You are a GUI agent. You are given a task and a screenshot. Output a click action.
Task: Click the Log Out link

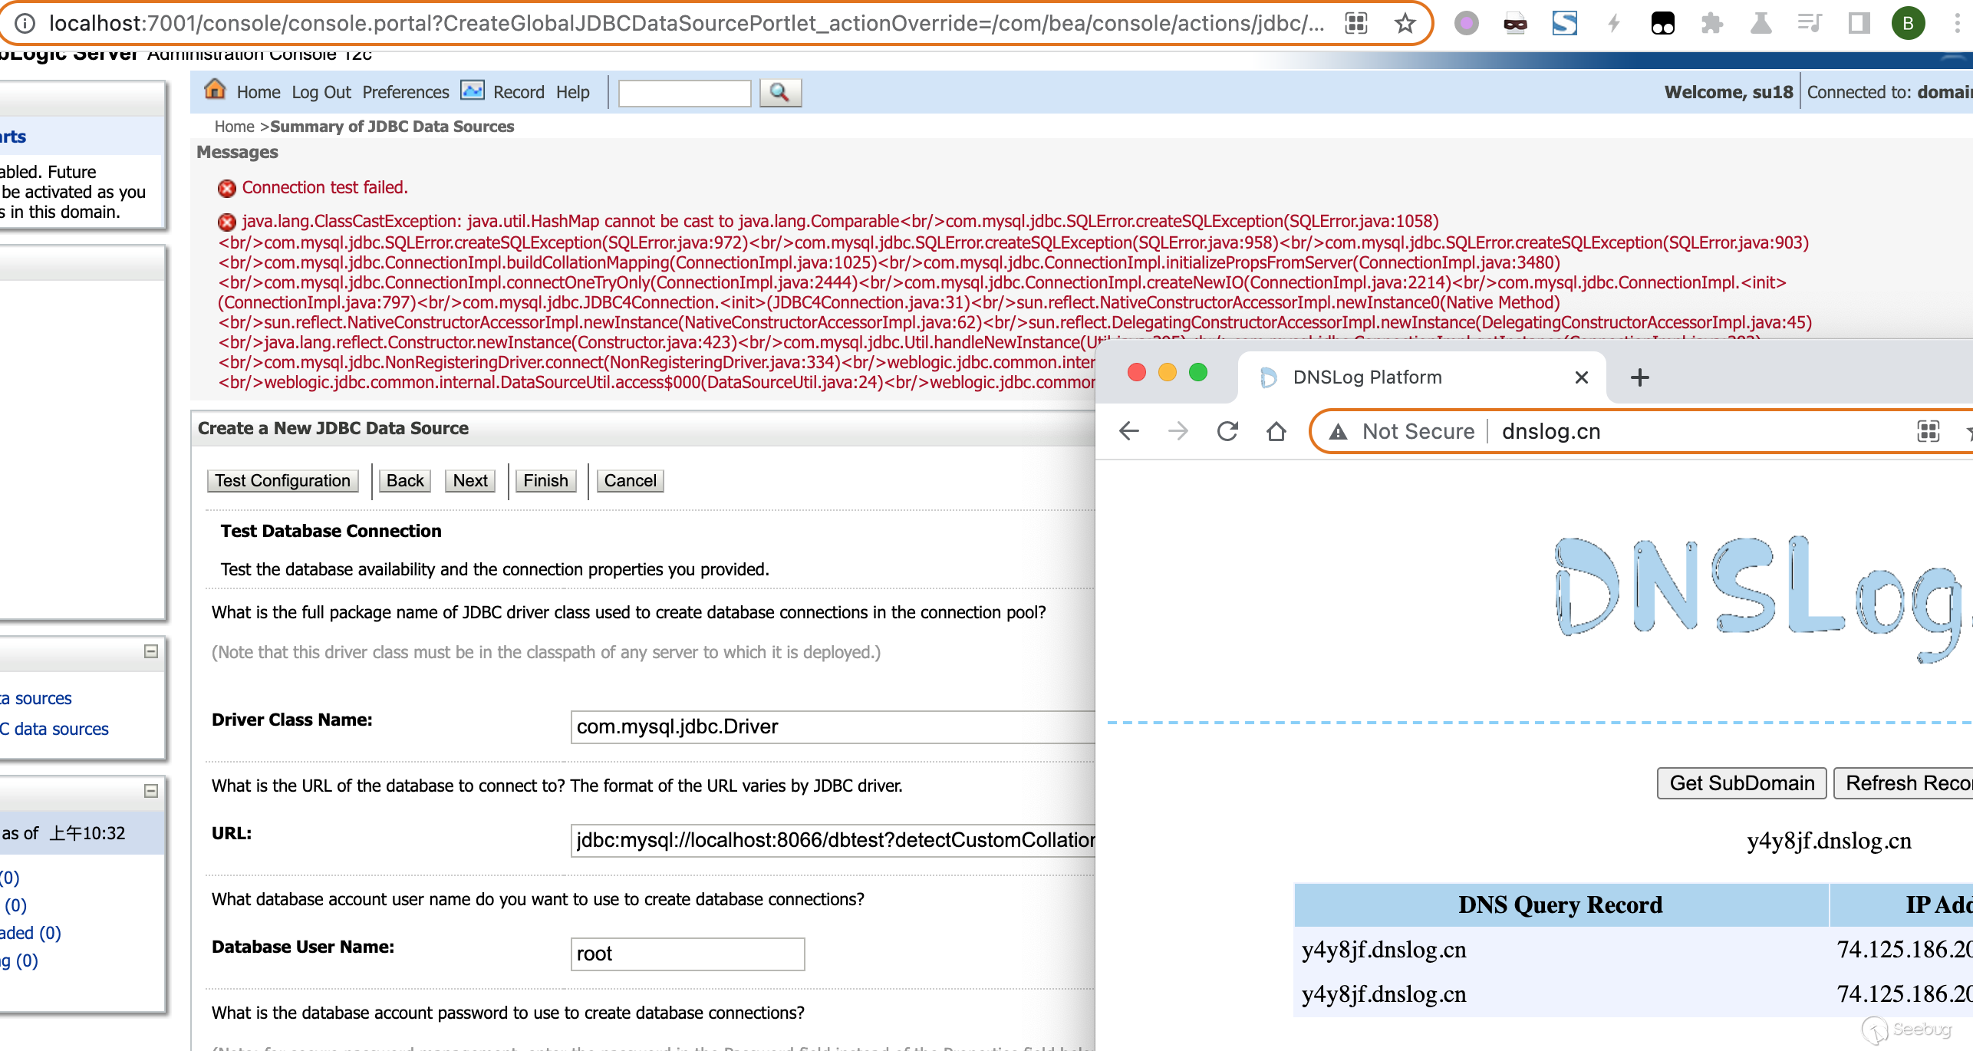[321, 92]
